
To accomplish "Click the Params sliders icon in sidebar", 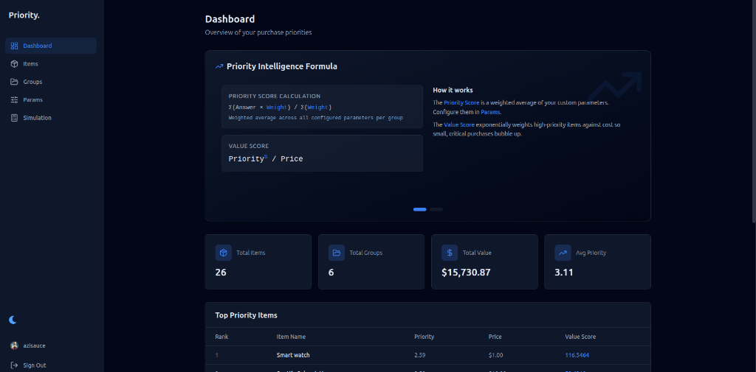I will tap(14, 99).
